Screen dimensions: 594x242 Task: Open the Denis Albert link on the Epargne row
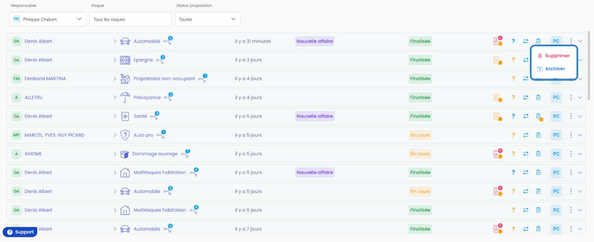[39, 60]
